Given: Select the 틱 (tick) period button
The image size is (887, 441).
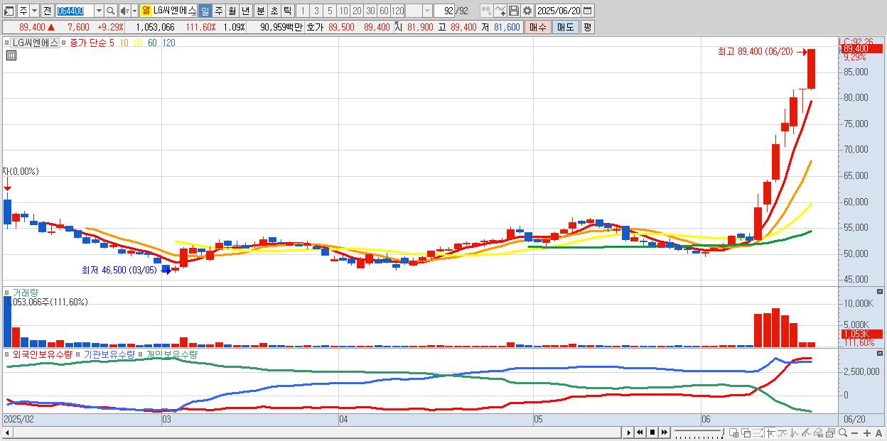Looking at the screenshot, I should [287, 11].
